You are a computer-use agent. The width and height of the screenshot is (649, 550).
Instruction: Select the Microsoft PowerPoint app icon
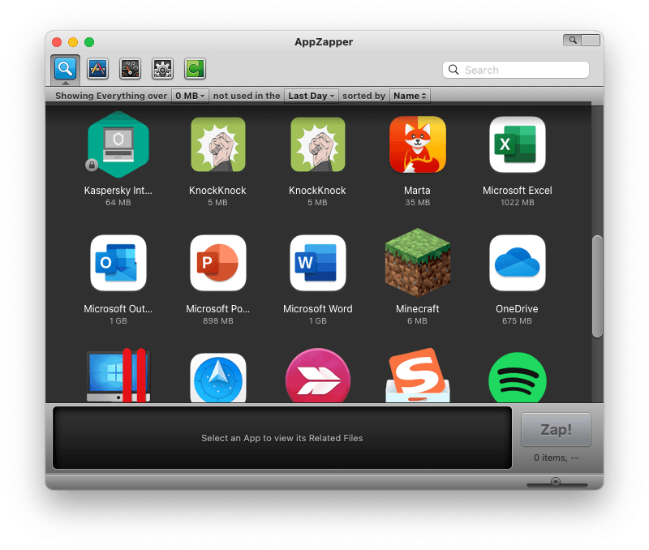(217, 263)
